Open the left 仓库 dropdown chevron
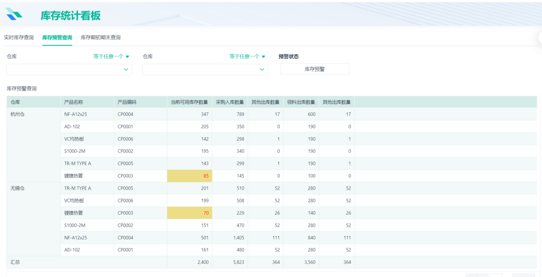This screenshot has width=542, height=277. click(x=126, y=69)
